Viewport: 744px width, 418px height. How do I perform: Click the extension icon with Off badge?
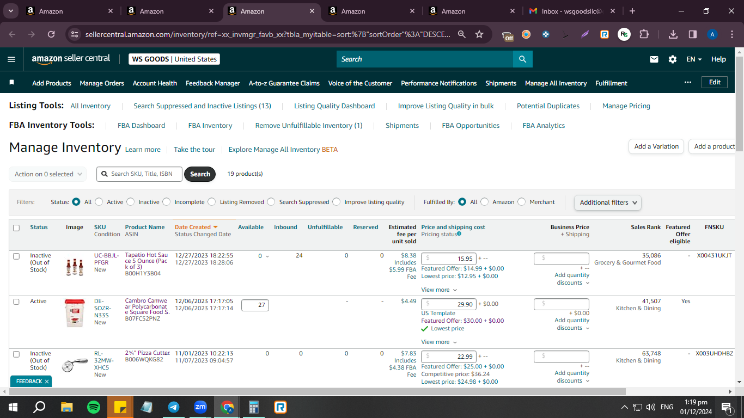[508, 35]
